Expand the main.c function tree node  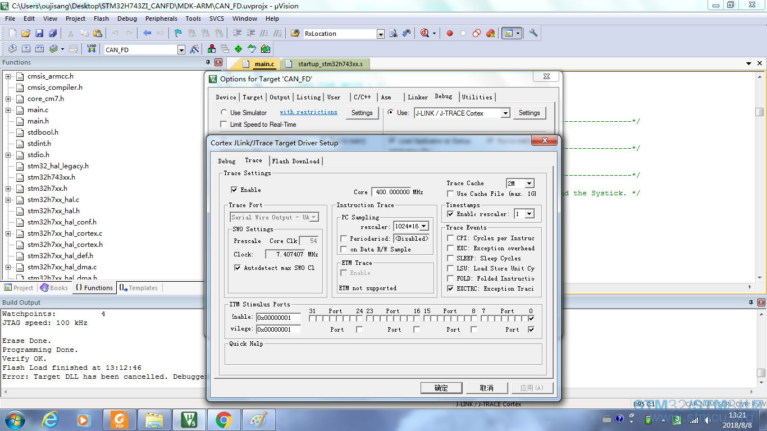8,110
